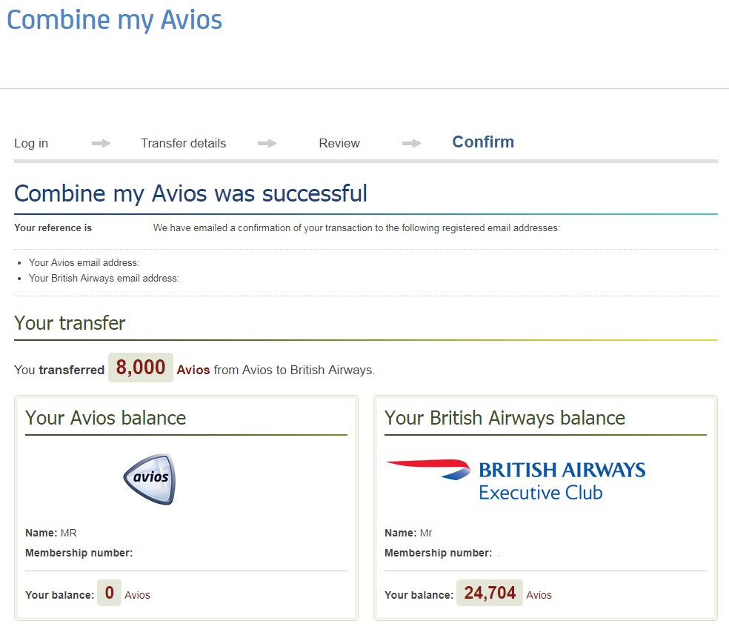
Task: Click the British Airways balance 24,704
Action: (x=490, y=593)
